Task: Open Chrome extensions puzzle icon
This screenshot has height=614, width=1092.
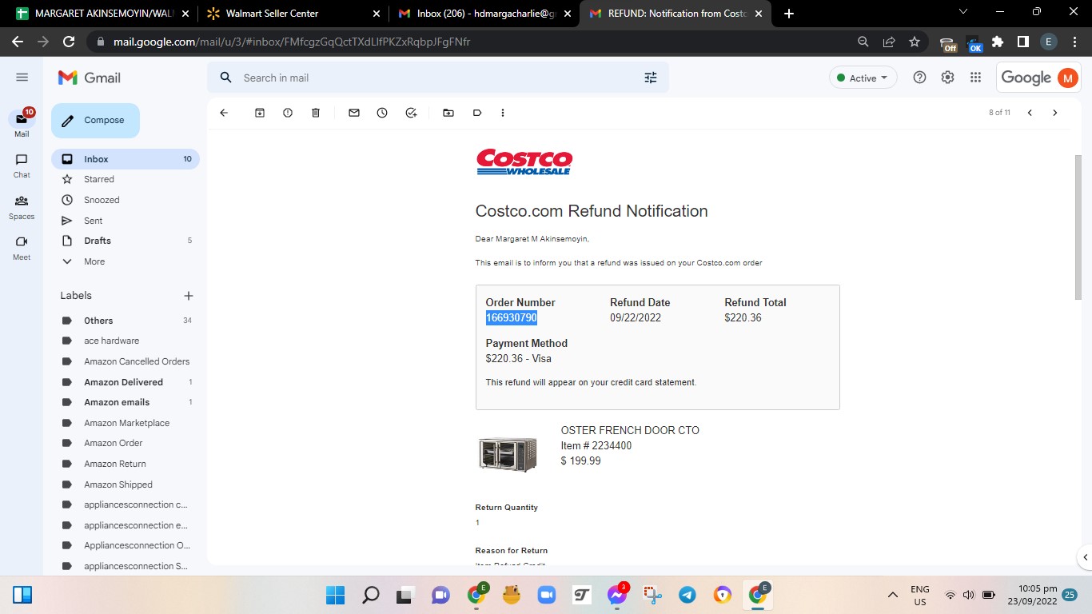Action: (x=998, y=42)
